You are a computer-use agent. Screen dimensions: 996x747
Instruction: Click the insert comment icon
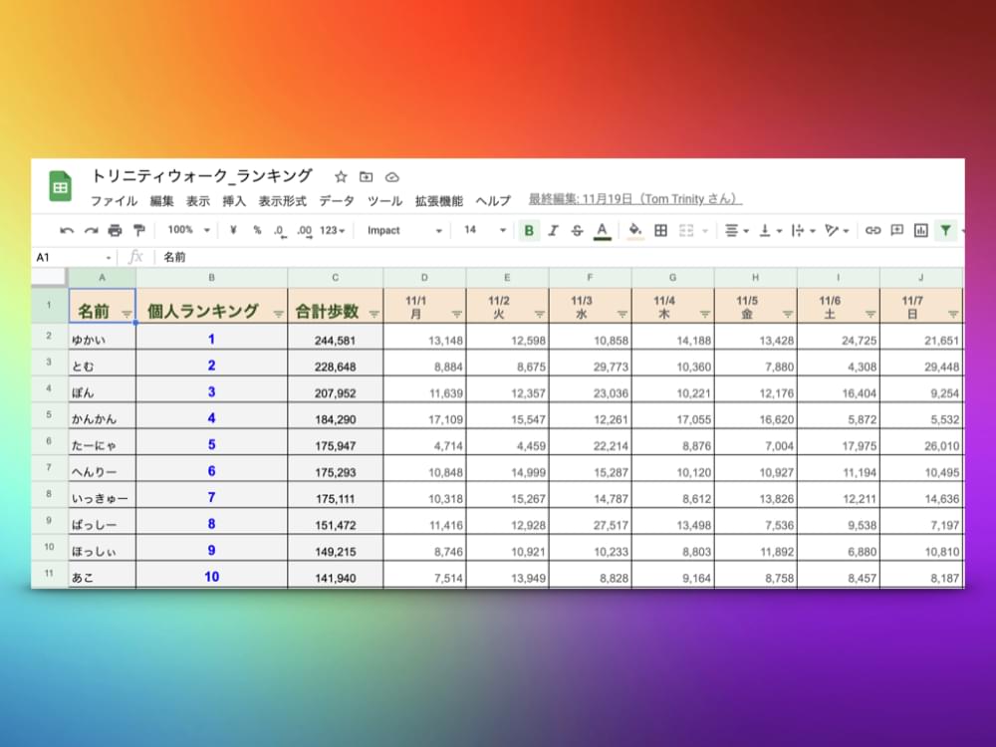pos(896,230)
